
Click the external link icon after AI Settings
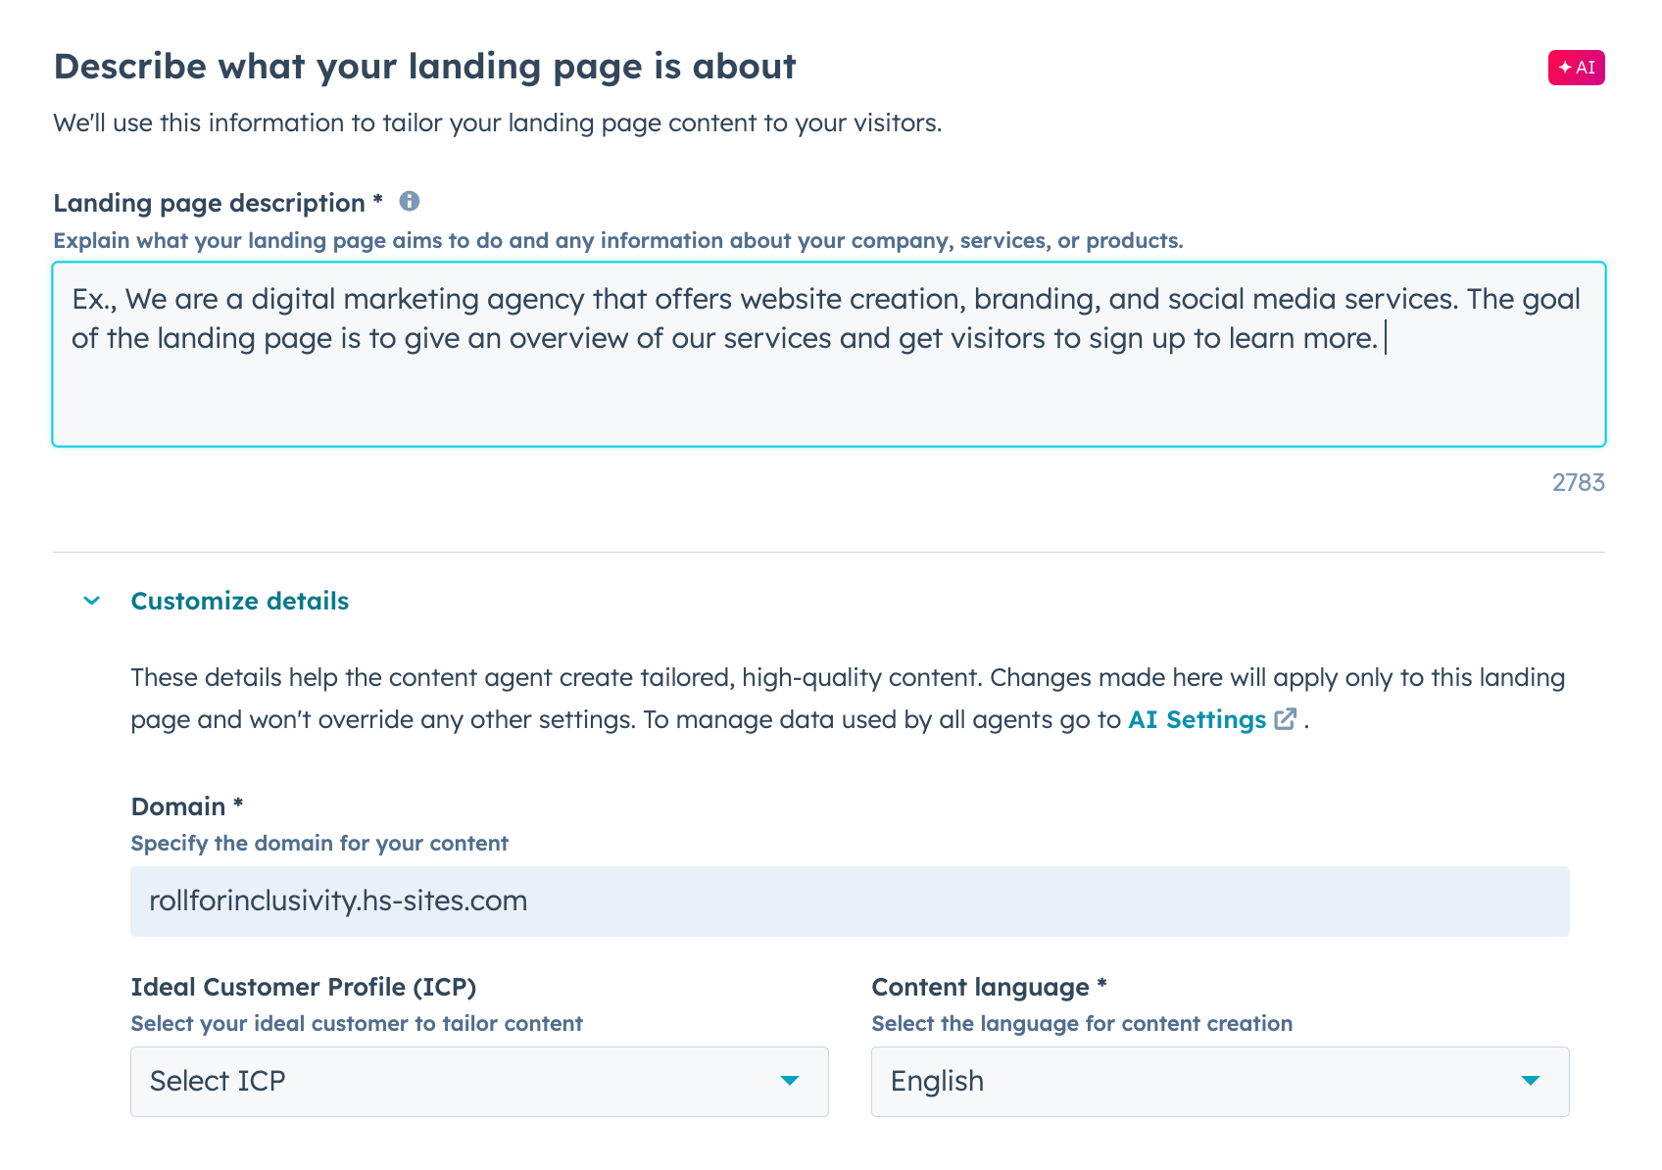click(1285, 720)
